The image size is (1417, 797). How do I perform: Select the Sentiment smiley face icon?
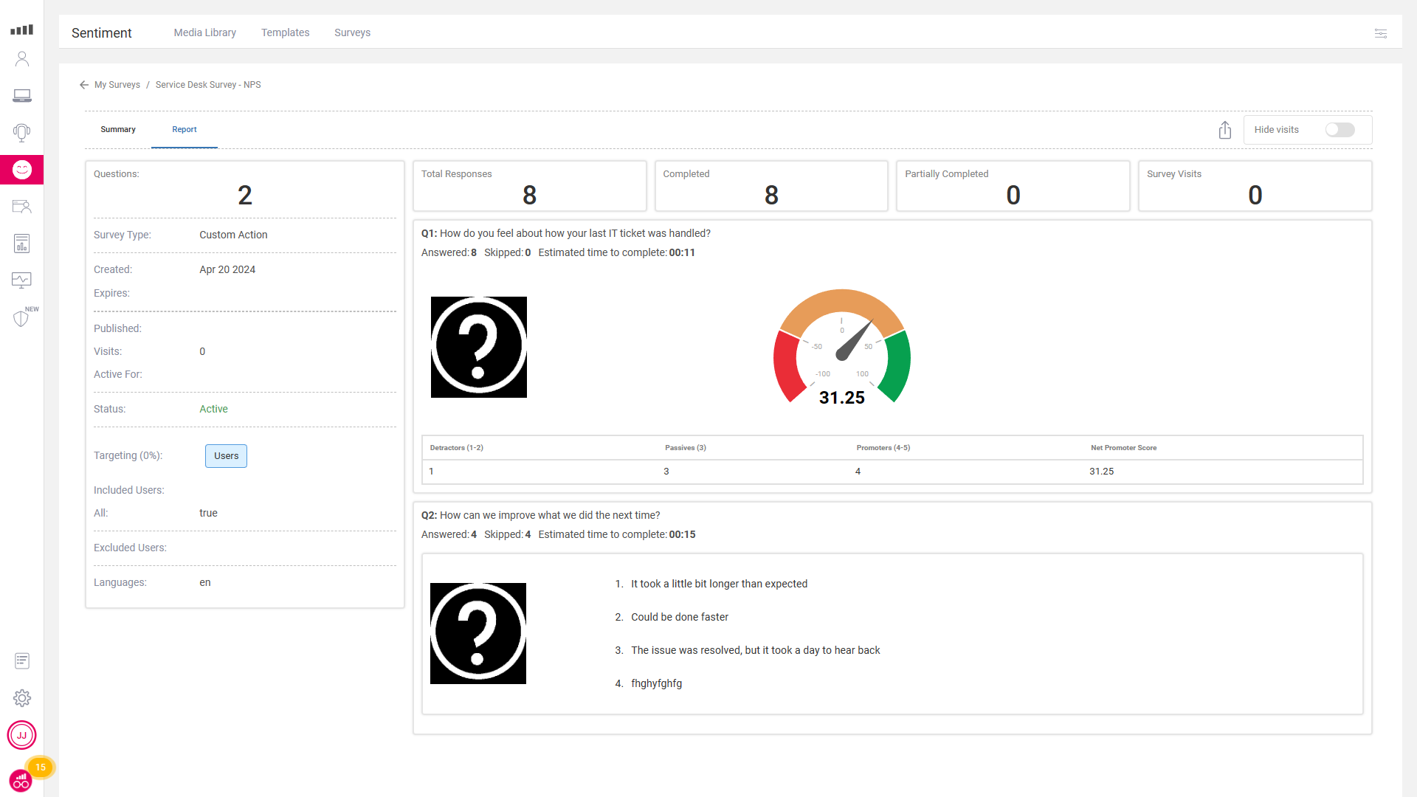pyautogui.click(x=22, y=170)
